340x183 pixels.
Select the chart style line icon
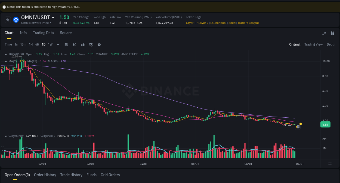pyautogui.click(x=74, y=44)
